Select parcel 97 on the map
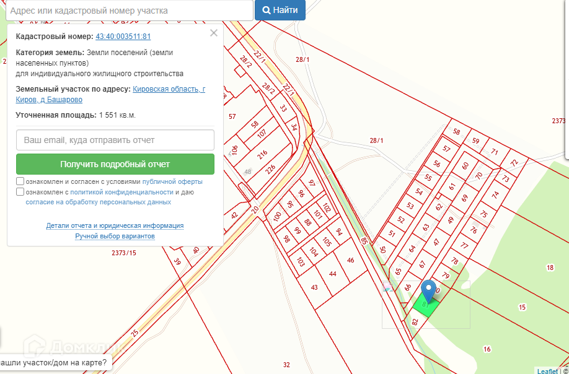Viewport: 569px width, 374px height. (x=311, y=183)
